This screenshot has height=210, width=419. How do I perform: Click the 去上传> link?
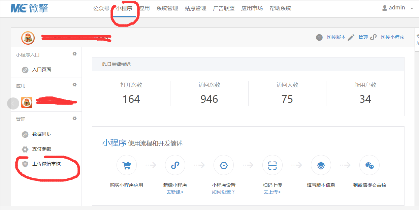272,192
